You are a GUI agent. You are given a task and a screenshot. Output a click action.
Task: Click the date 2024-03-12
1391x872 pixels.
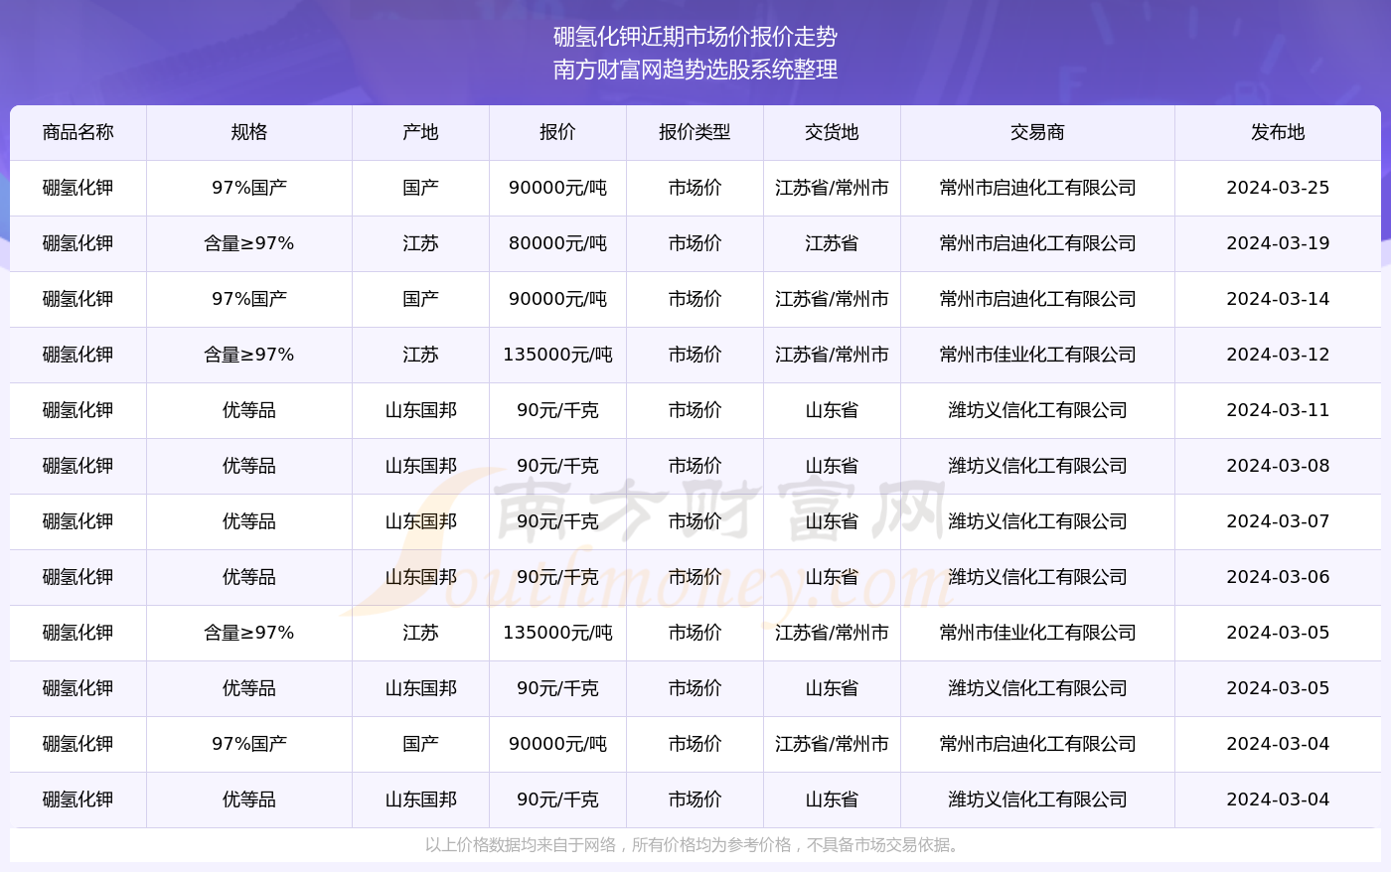(1278, 355)
